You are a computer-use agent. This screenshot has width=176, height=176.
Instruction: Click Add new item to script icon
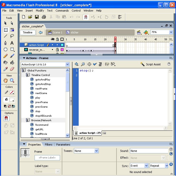click(x=76, y=64)
